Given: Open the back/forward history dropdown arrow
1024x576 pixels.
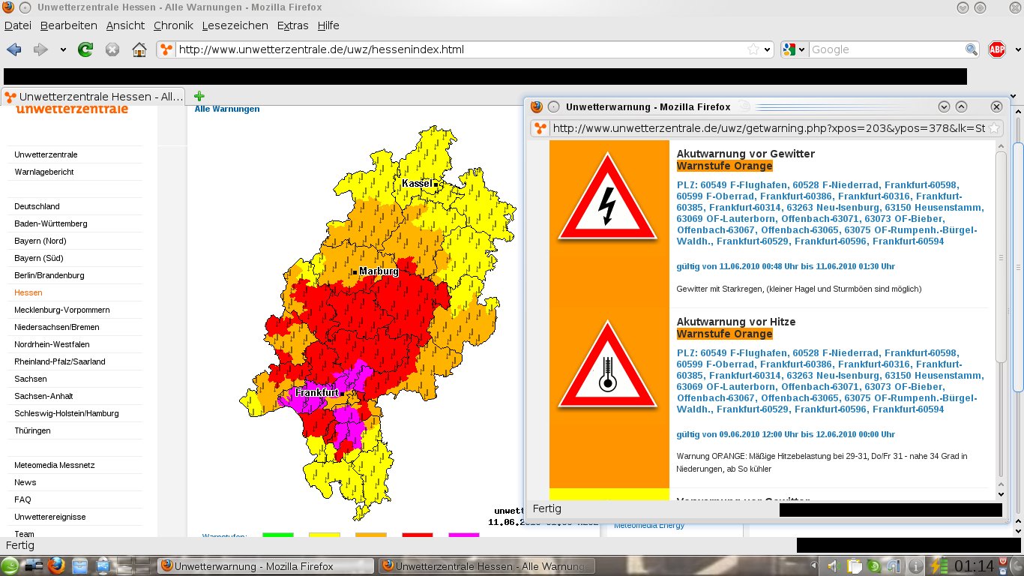Looking at the screenshot, I should (63, 50).
